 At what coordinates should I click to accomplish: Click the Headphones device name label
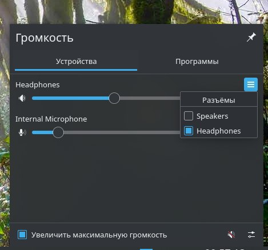pos(38,85)
